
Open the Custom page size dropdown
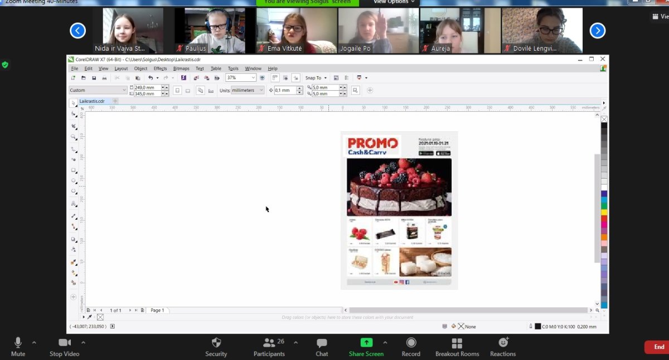pos(124,90)
